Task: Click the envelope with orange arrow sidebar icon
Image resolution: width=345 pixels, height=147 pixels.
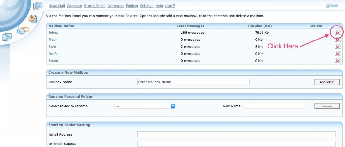Action: point(23,30)
